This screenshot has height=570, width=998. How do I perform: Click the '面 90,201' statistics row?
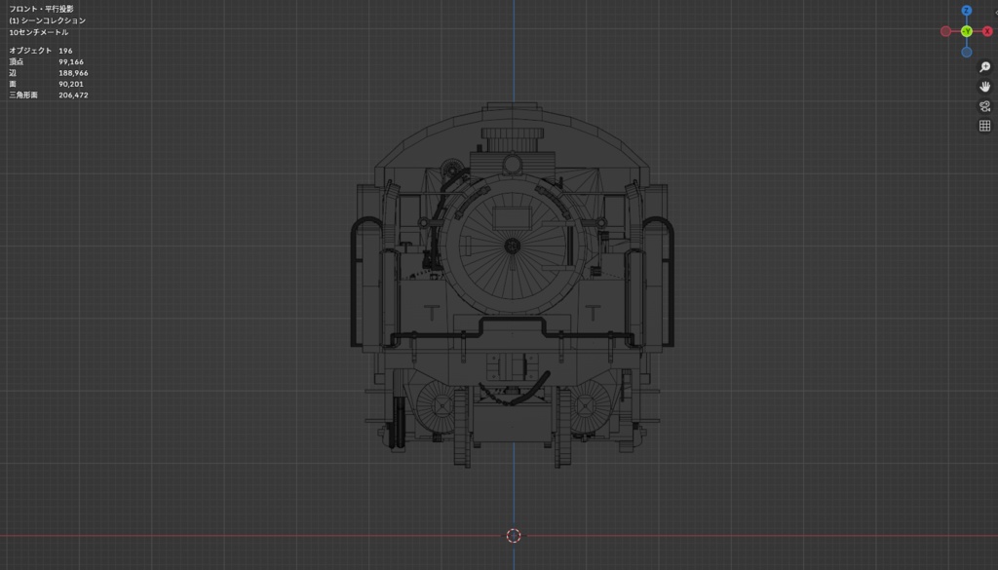[x=47, y=84]
